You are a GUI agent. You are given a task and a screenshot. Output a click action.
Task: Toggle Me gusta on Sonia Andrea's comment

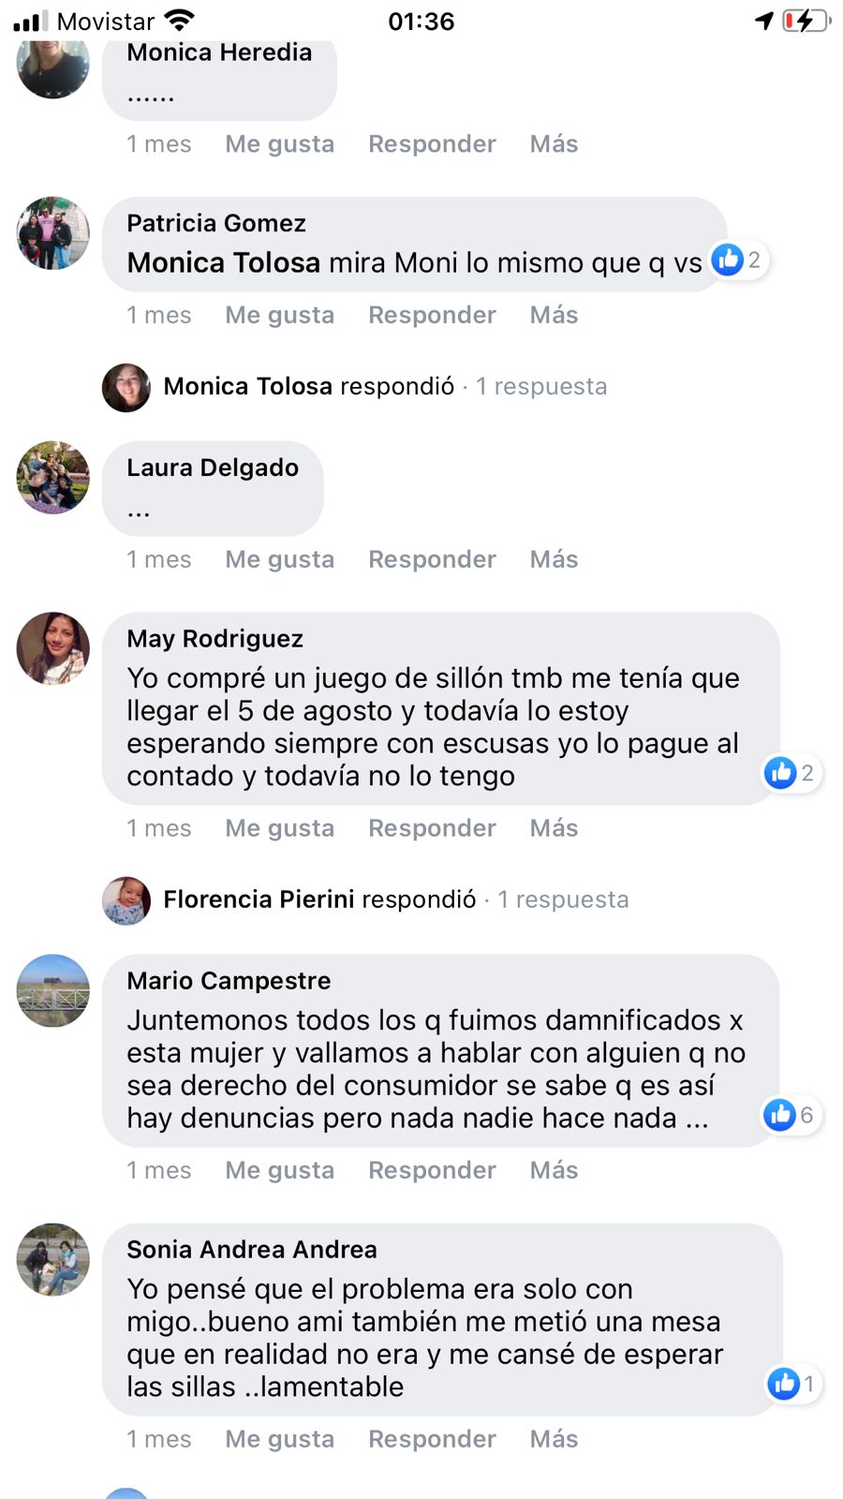pyautogui.click(x=279, y=1439)
